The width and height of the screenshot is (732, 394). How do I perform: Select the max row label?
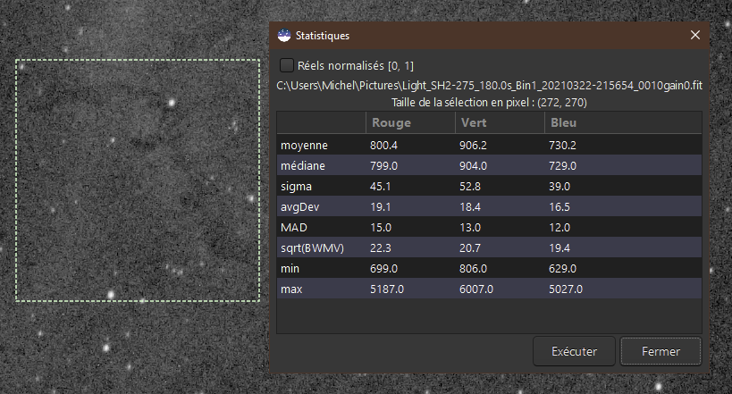coord(291,289)
